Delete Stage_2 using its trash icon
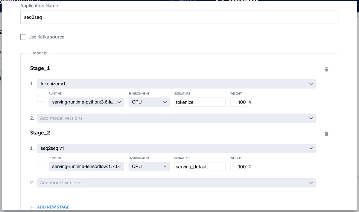The height and width of the screenshot is (212, 359). click(x=326, y=134)
